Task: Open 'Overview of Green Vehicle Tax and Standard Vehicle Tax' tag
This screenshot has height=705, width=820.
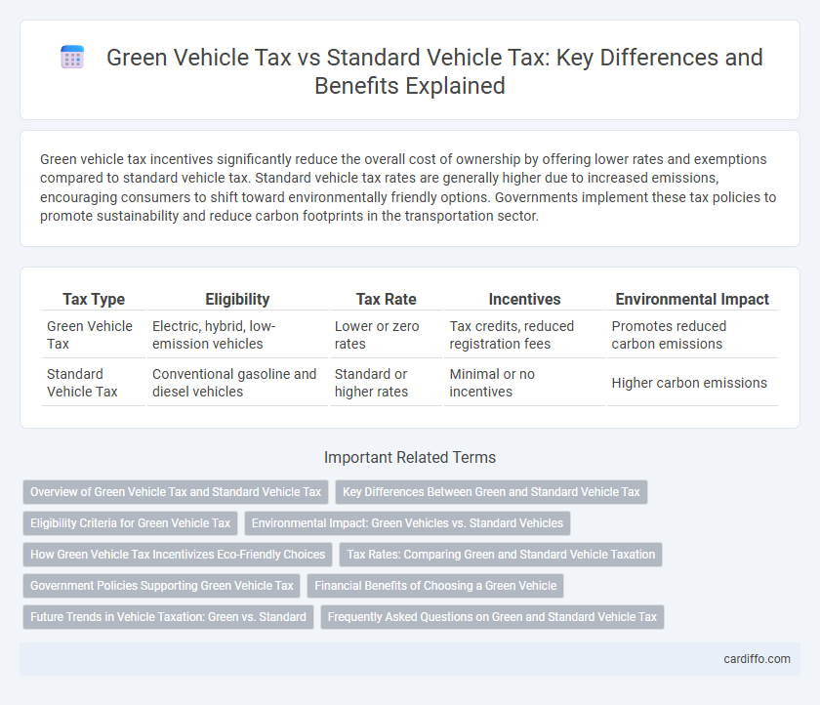Action: (176, 492)
